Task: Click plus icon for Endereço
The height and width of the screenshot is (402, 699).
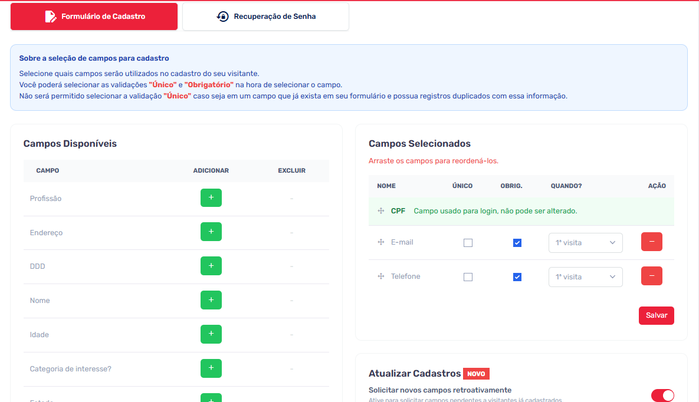Action: point(211,232)
